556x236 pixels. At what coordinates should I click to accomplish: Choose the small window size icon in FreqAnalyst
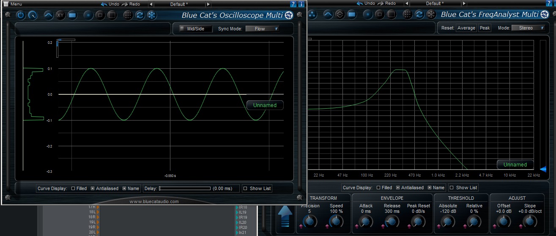(x=368, y=14)
